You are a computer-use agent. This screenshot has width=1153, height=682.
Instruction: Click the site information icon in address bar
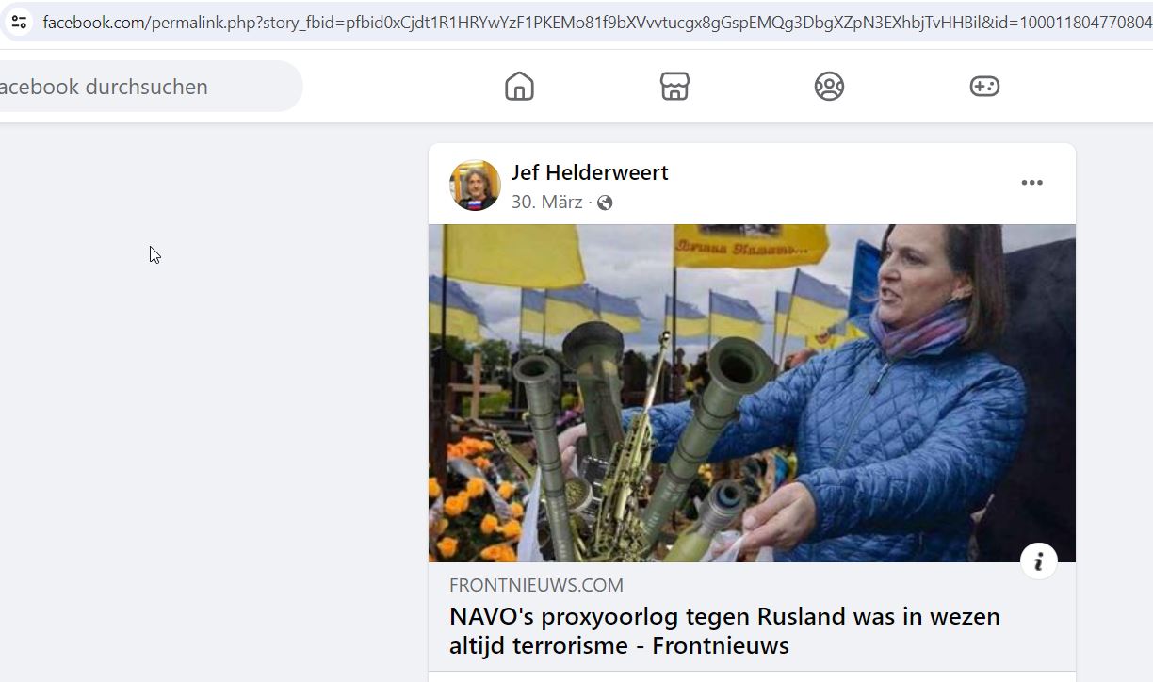19,22
